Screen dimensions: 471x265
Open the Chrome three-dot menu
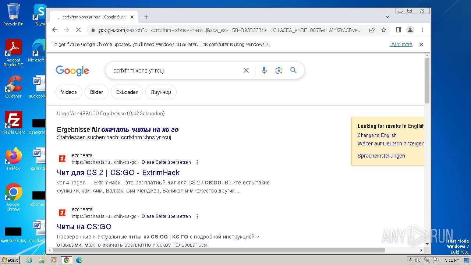(422, 30)
